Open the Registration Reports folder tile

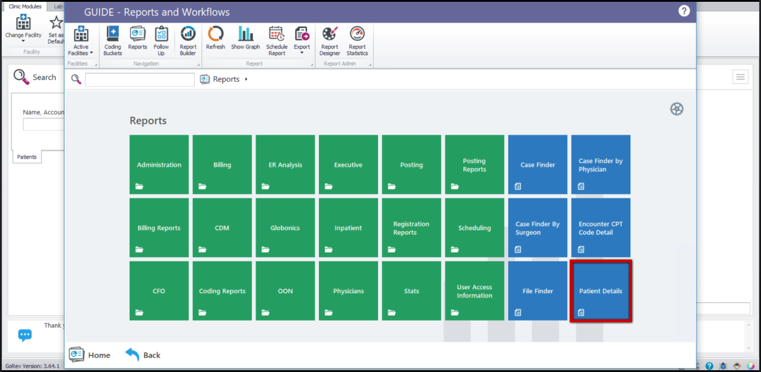(411, 228)
